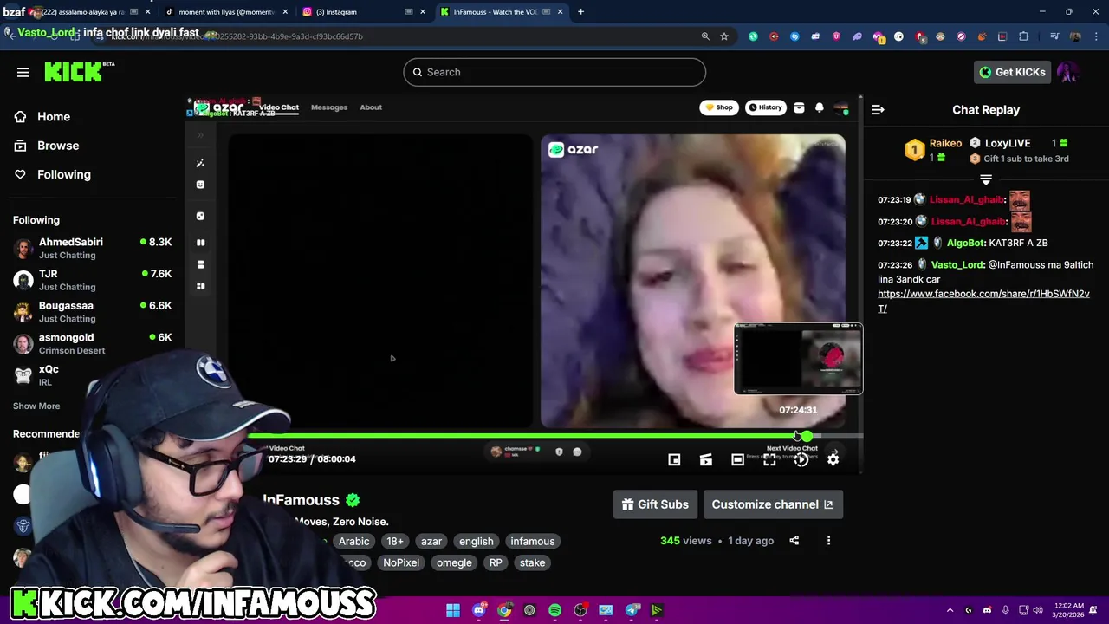
Task: Open the browser extensions puzzle icon
Action: 1024,36
